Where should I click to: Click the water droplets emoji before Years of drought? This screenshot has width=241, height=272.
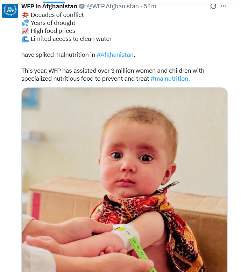pos(25,23)
